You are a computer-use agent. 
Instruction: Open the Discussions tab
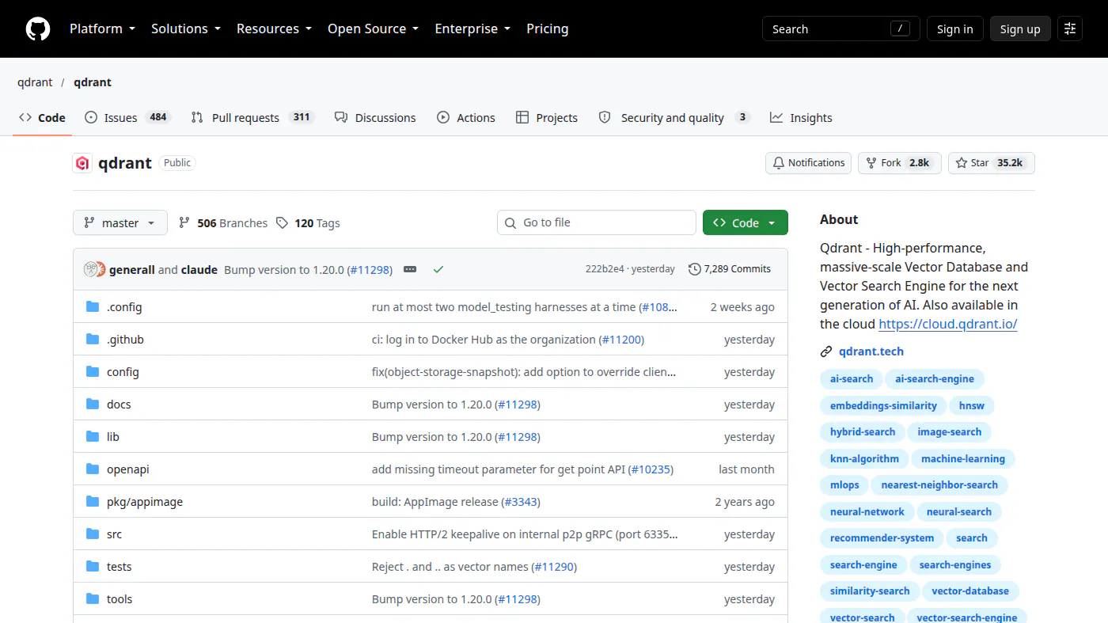coord(375,118)
